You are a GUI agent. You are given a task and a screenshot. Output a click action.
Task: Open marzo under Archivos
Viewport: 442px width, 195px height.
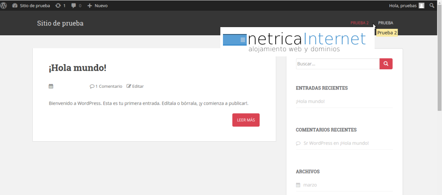coord(310,185)
